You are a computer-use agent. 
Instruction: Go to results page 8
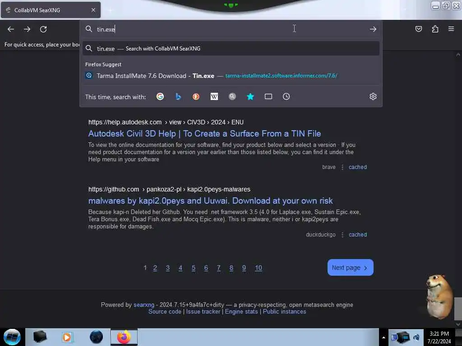231,268
